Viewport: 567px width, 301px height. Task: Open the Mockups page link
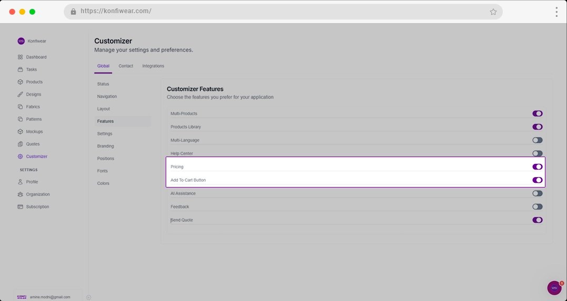point(34,131)
